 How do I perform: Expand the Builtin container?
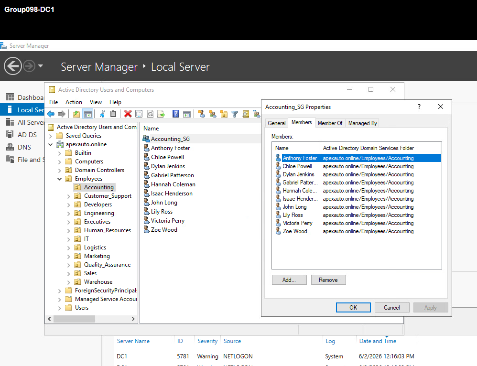click(60, 153)
